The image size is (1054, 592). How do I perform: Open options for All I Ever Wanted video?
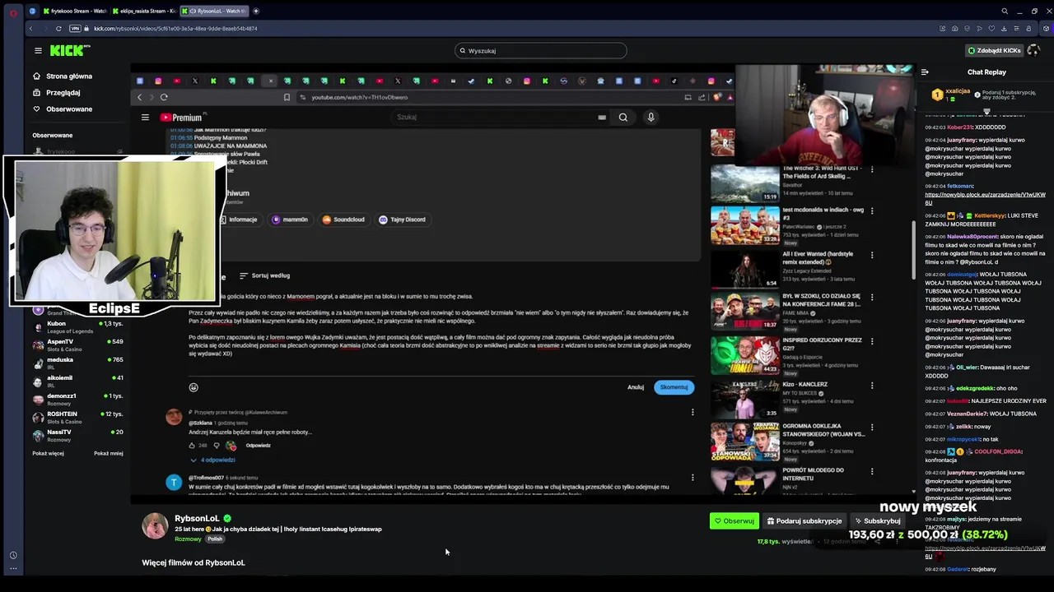pyautogui.click(x=872, y=255)
